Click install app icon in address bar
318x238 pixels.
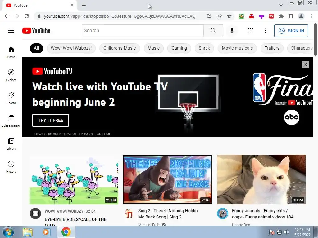pyautogui.click(x=209, y=16)
